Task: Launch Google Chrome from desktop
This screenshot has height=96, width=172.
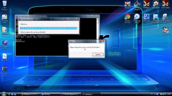Action: 128,18
